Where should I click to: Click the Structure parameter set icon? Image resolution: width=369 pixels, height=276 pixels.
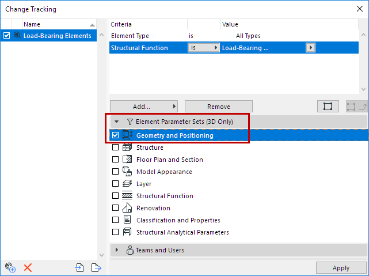[127, 148]
